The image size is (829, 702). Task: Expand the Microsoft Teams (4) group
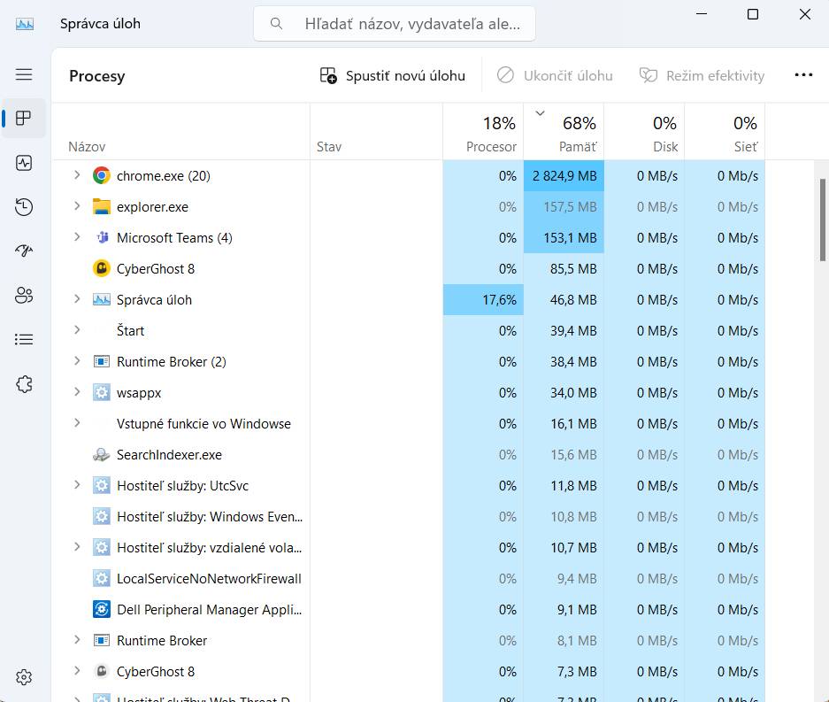[77, 237]
